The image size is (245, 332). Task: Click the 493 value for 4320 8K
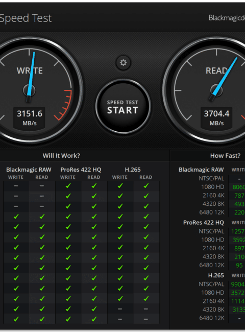(x=239, y=204)
